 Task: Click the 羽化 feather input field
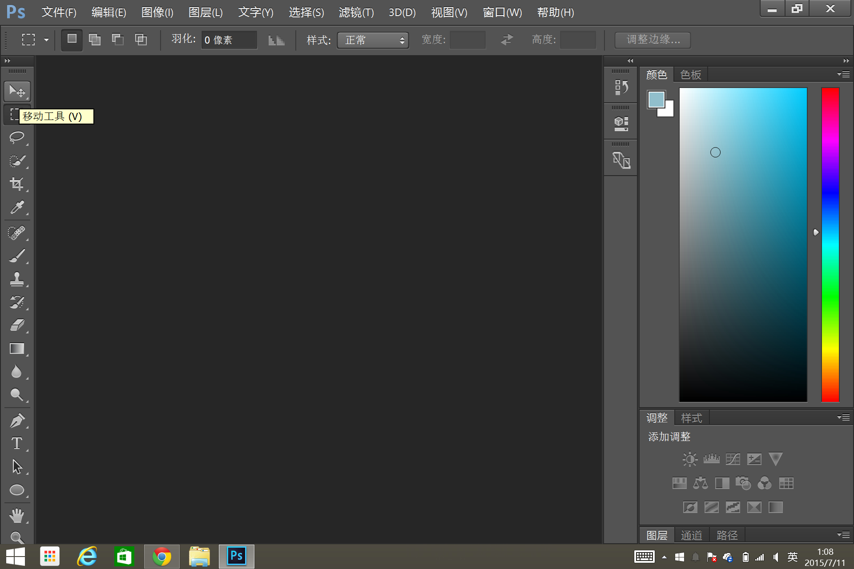coord(229,40)
